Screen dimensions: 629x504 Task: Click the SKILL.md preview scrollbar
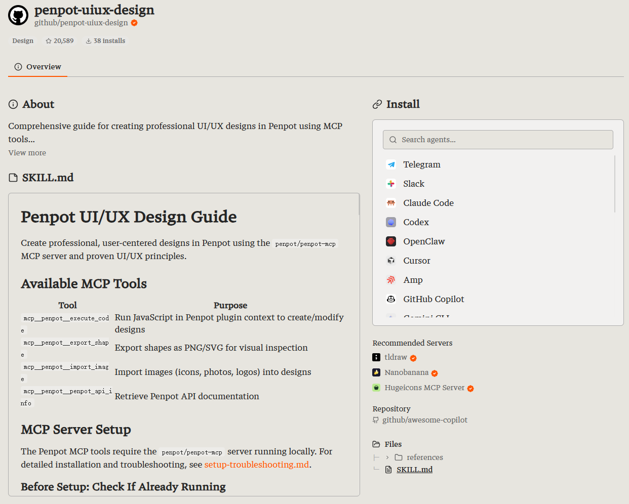359,205
